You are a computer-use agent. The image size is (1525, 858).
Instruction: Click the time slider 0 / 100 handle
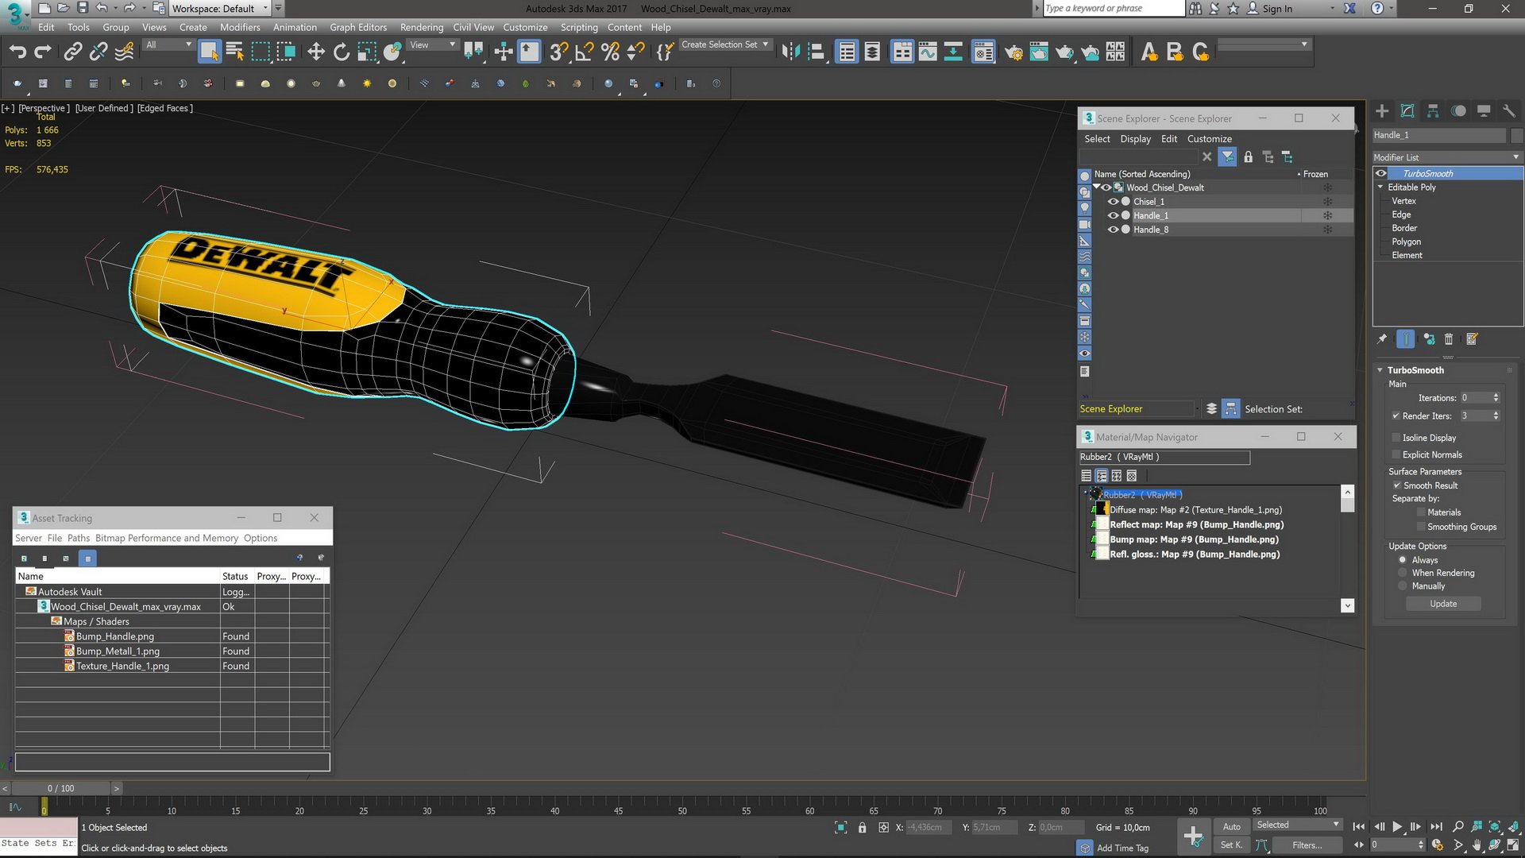point(60,789)
